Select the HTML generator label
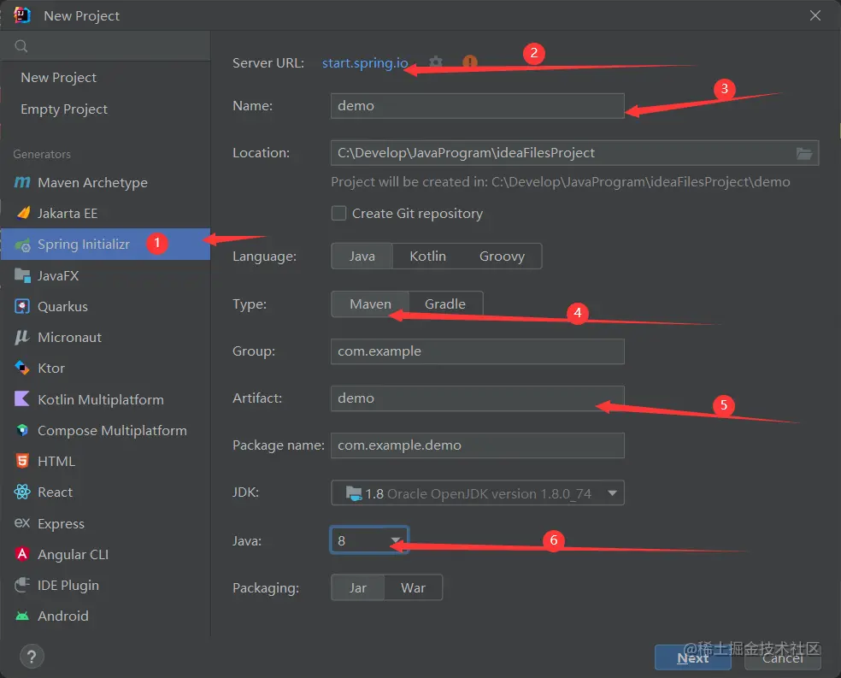 [x=56, y=462]
